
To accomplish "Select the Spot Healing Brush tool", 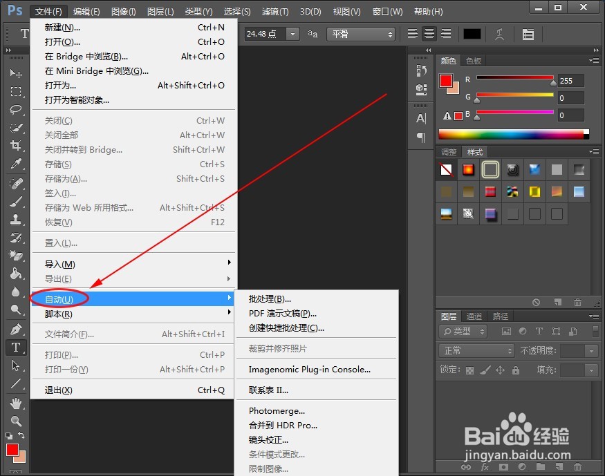I will pos(15,184).
